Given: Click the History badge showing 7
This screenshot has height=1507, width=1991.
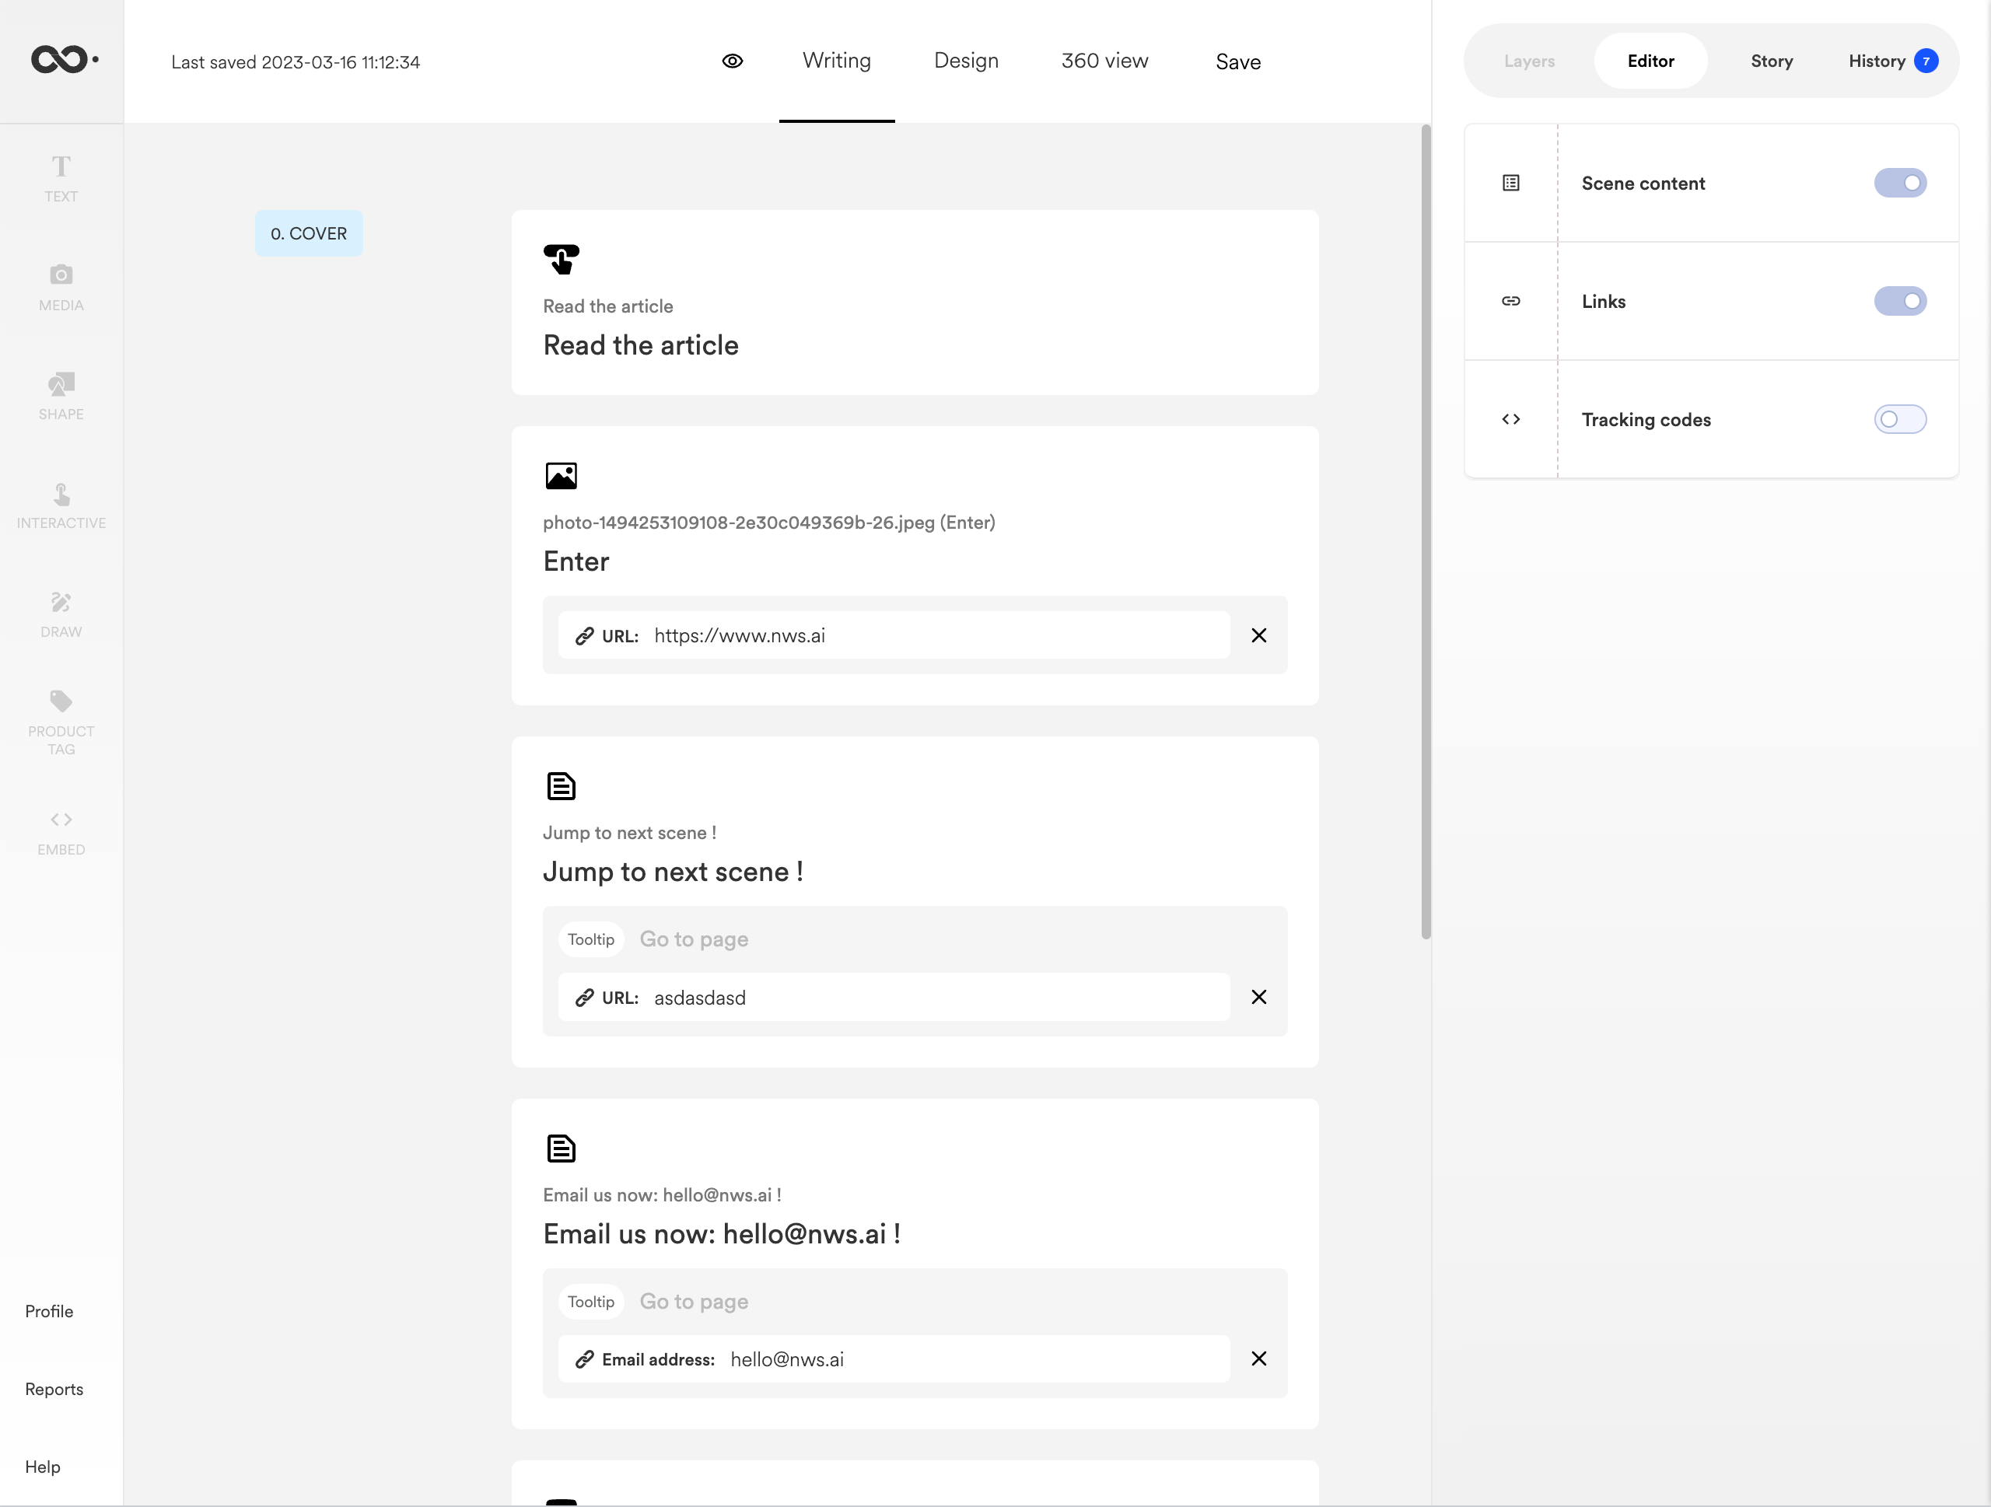Looking at the screenshot, I should click(x=1926, y=61).
